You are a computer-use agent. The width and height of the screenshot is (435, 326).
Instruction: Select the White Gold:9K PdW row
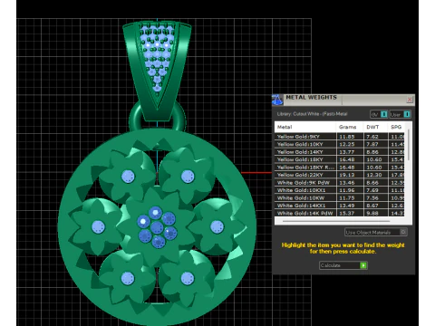click(340, 183)
